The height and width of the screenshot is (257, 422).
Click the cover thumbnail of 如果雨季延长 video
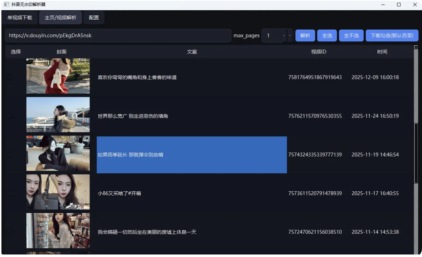(x=58, y=153)
